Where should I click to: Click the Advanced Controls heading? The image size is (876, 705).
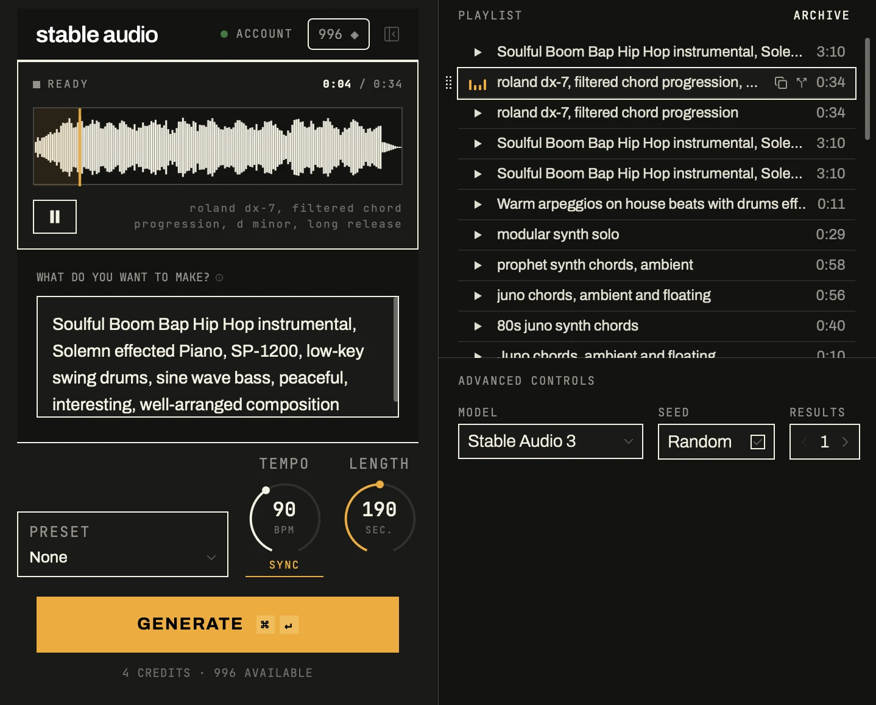(x=526, y=381)
